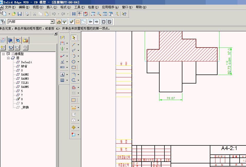Open the 文件(F) menu

coord(10,7)
